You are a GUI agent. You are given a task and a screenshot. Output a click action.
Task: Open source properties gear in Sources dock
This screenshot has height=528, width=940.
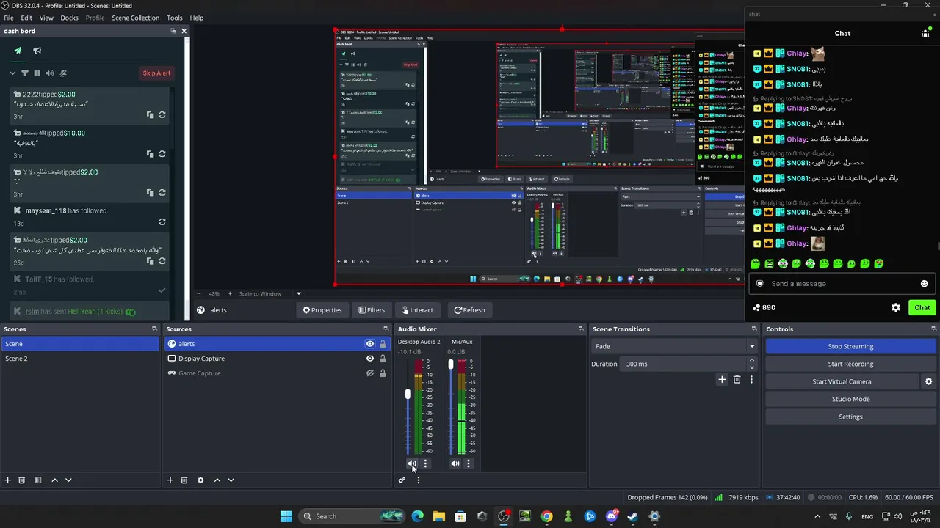[200, 480]
